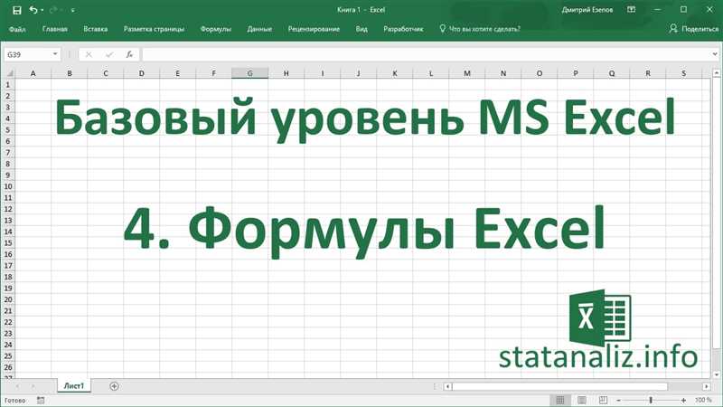
Task: Select column M header
Action: click(x=467, y=73)
